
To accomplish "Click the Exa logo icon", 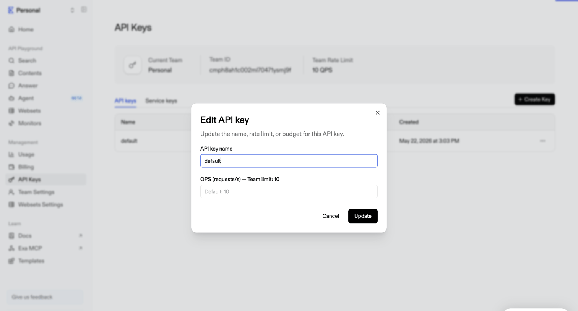I will coord(11,10).
